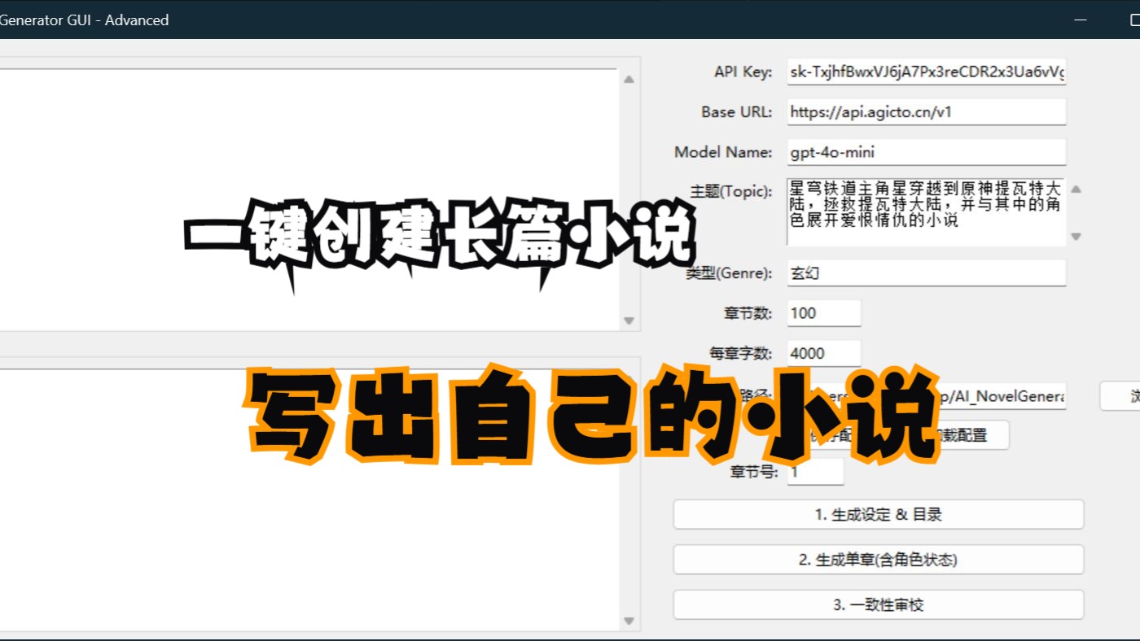Click the 类型(Genre) field containing 玄幻

click(x=926, y=273)
